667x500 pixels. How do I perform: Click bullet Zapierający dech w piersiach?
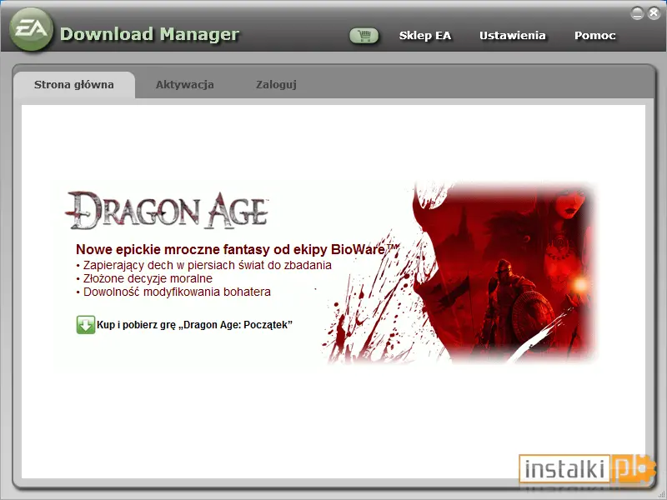[203, 265]
